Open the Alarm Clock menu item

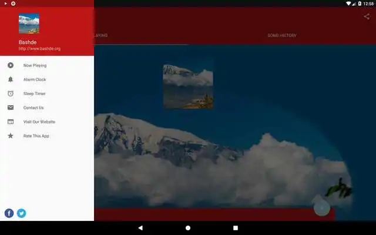point(47,79)
